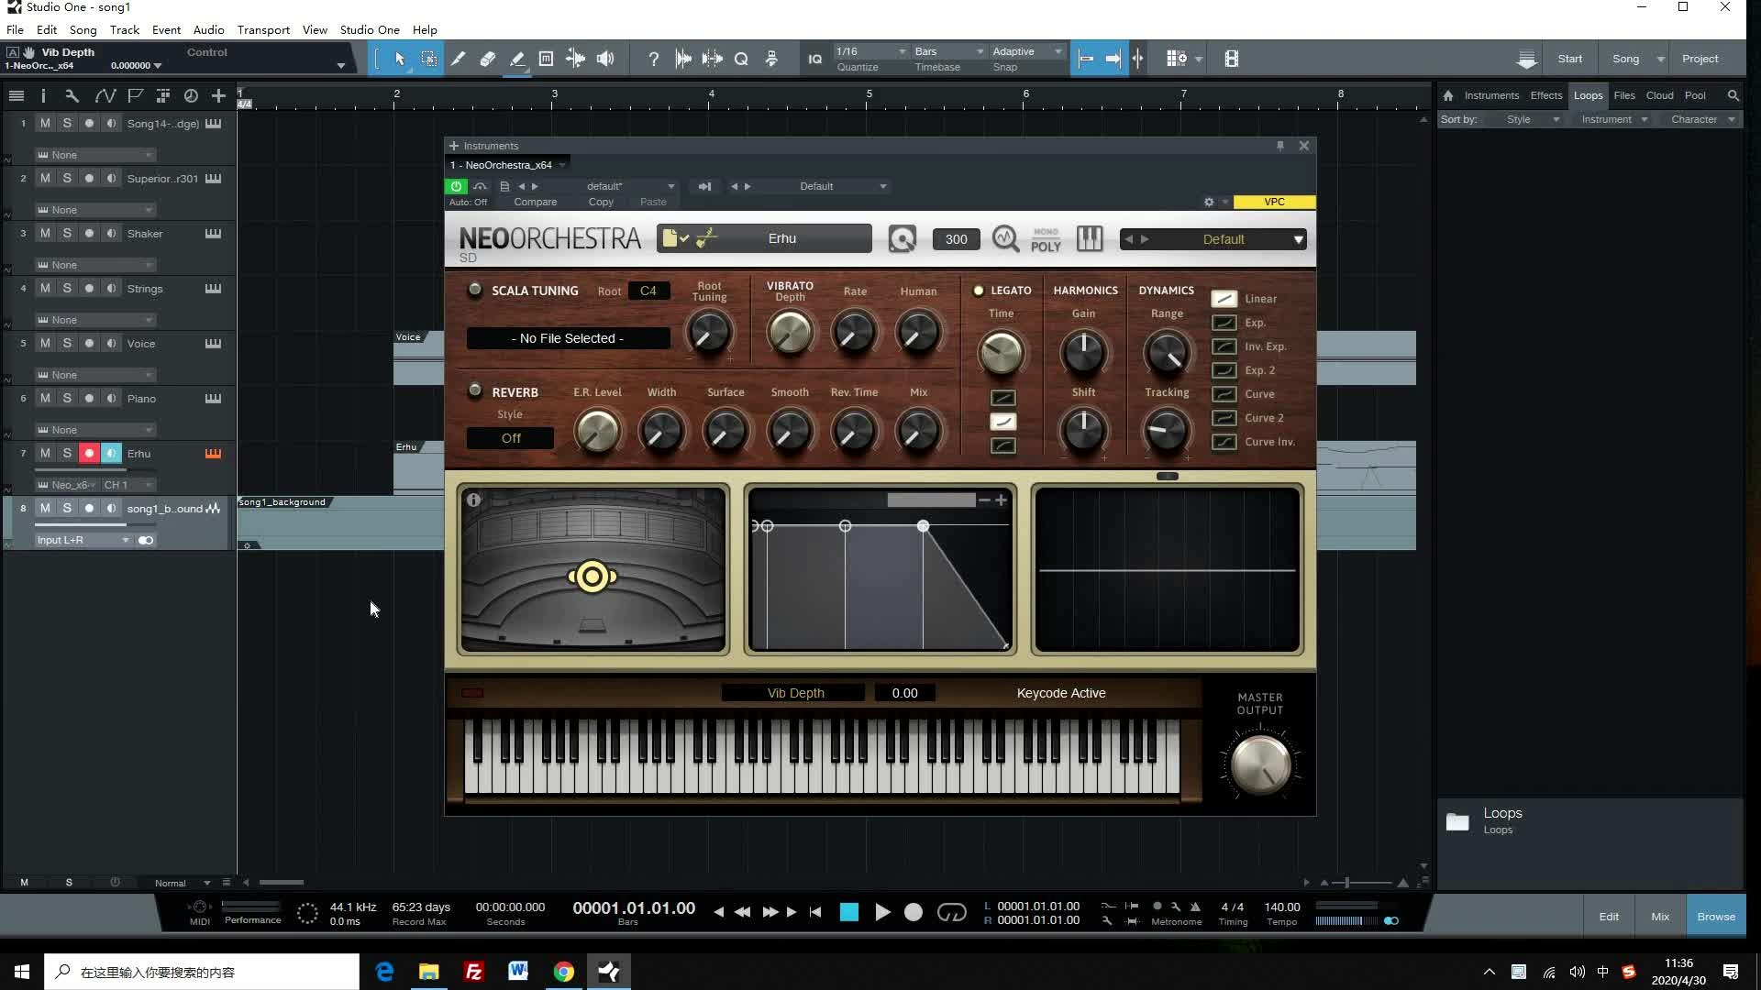1761x990 pixels.
Task: Click the IQ input quantize icon
Action: click(814, 59)
